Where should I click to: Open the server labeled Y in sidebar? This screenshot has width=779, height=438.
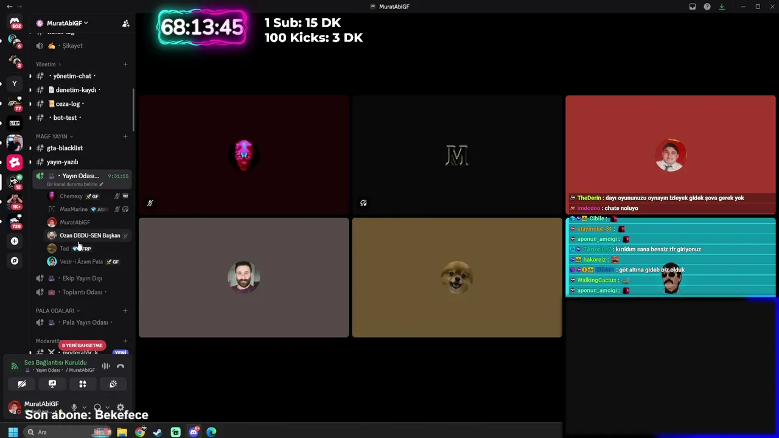[x=15, y=83]
